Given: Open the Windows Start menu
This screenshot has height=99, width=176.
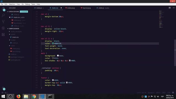Looking at the screenshot, I should click(3, 97).
